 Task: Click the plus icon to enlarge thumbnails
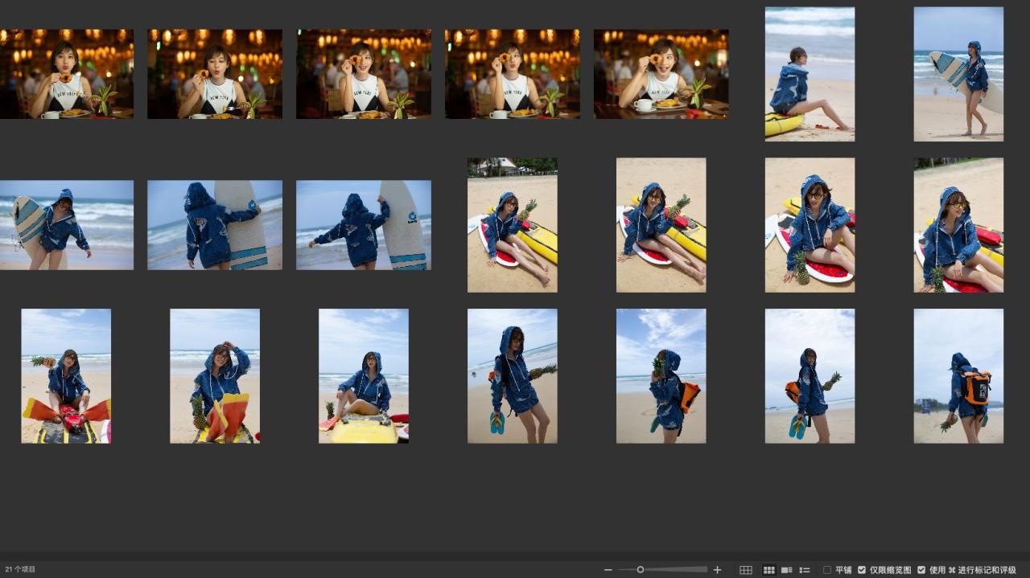click(x=718, y=570)
